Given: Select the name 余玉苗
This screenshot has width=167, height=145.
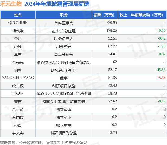Looking at the screenshot, I should (18, 109).
